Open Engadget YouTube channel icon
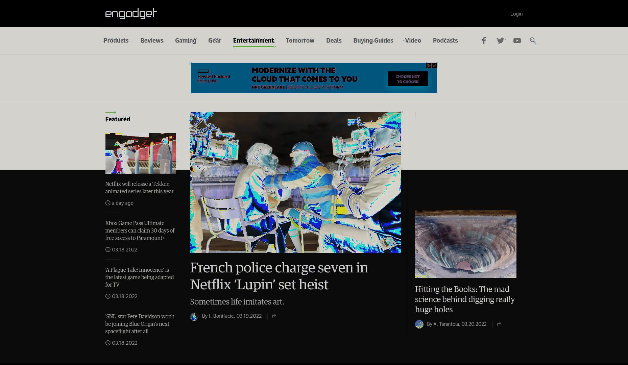628x365 pixels. point(517,41)
